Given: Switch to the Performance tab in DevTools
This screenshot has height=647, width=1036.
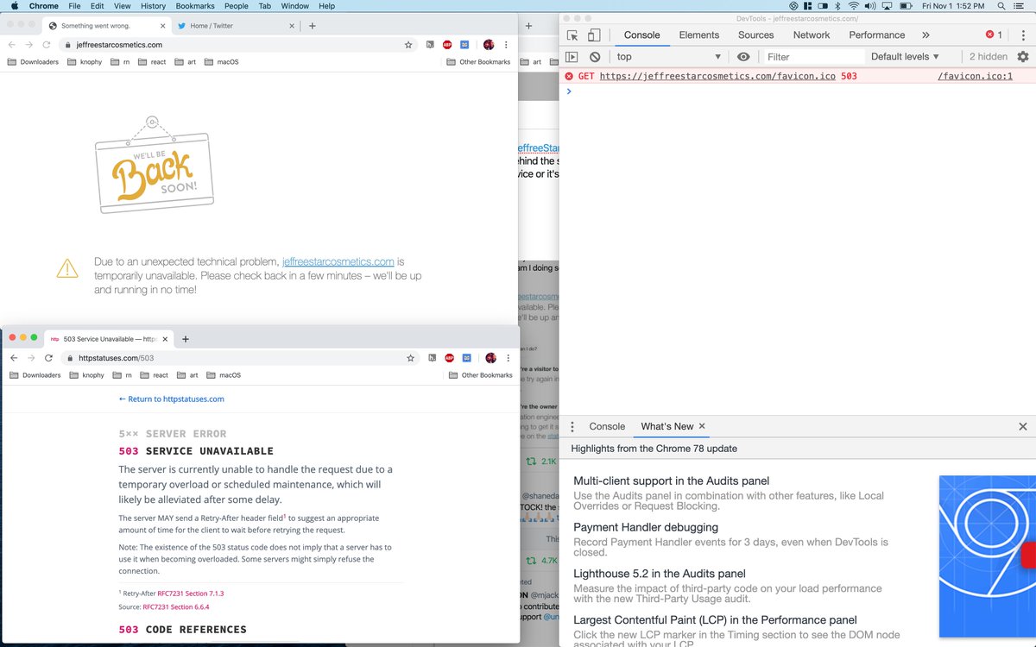Looking at the screenshot, I should click(877, 35).
